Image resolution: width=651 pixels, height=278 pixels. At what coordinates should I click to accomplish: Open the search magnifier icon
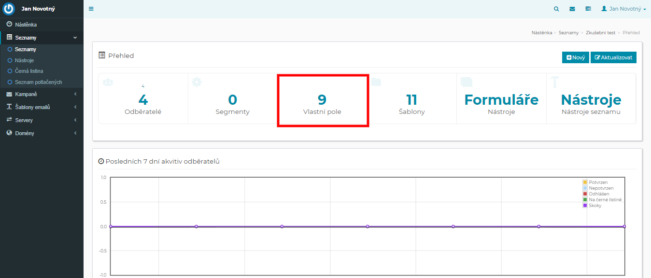click(556, 9)
